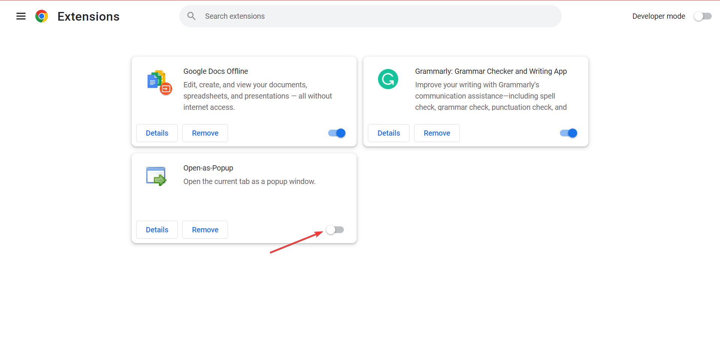The height and width of the screenshot is (338, 720).
Task: Disable the Google Docs Offline extension toggle
Action: (x=337, y=133)
